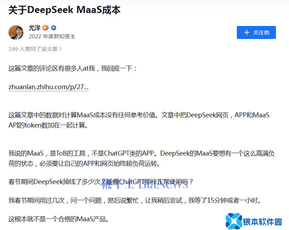
Task: Click the 银本软件园 watermark text
Action: click(x=263, y=222)
